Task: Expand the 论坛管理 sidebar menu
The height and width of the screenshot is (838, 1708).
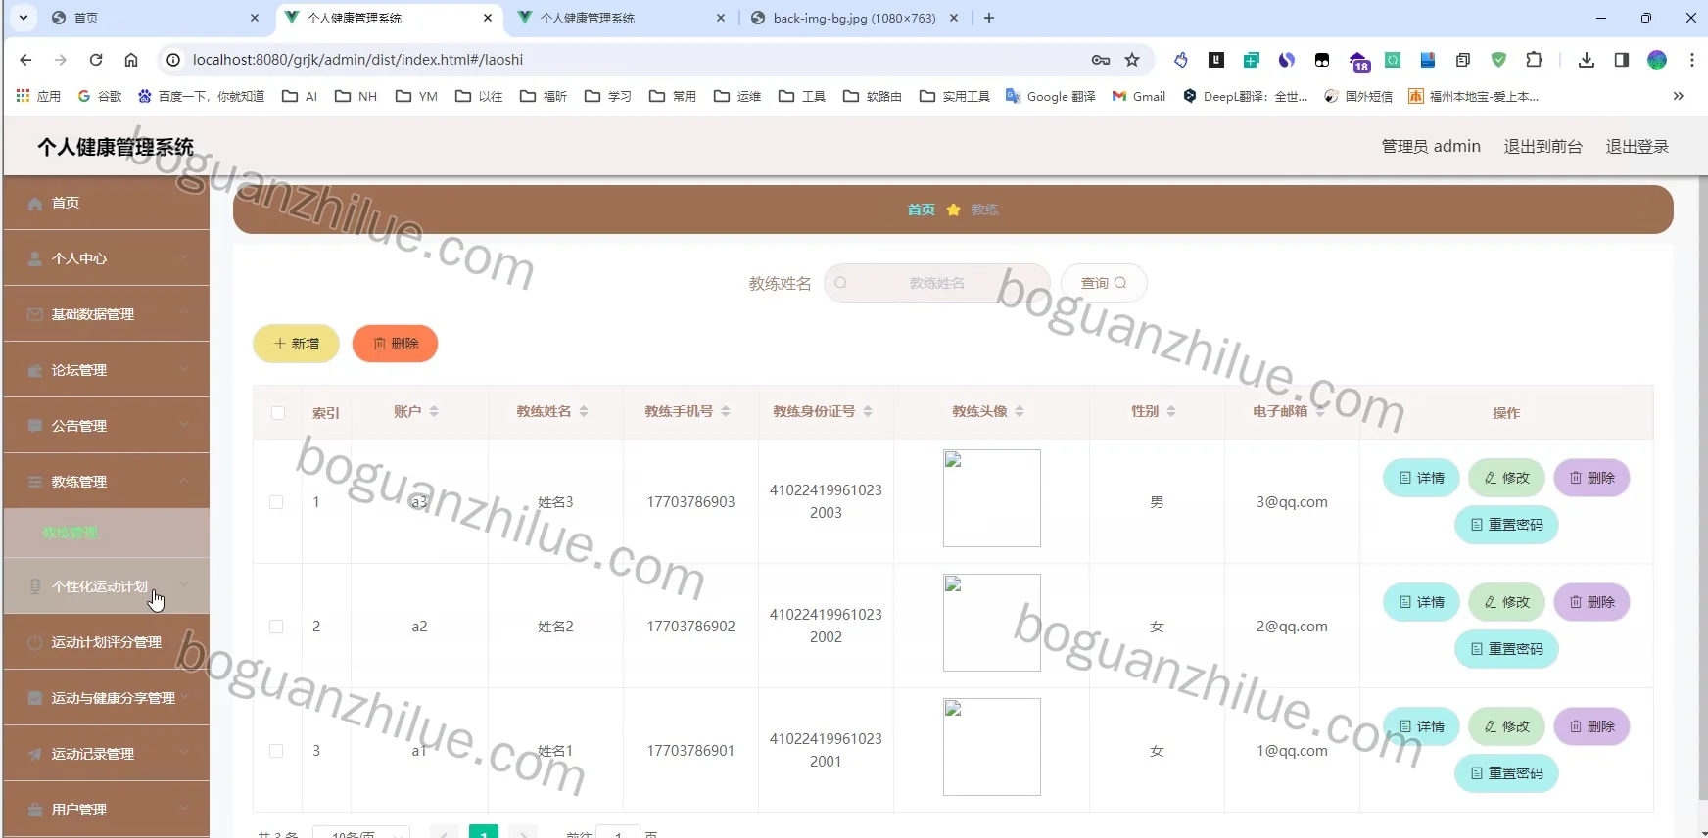Action: 107,370
